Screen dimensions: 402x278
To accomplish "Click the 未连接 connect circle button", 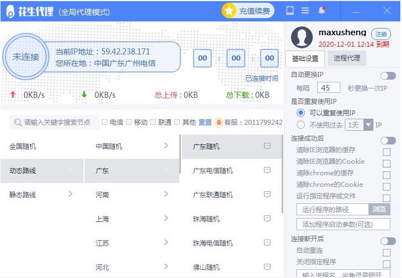I will [x=26, y=57].
